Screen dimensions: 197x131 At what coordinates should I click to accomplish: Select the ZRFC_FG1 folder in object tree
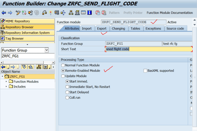[17, 76]
